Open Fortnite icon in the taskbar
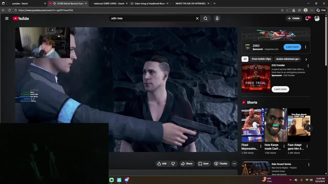This screenshot has width=328, height=184. [x=119, y=180]
